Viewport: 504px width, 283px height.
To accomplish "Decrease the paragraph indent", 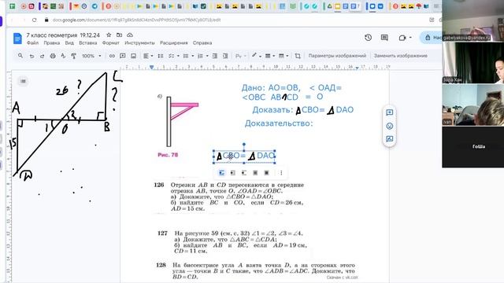I will click(215, 56).
